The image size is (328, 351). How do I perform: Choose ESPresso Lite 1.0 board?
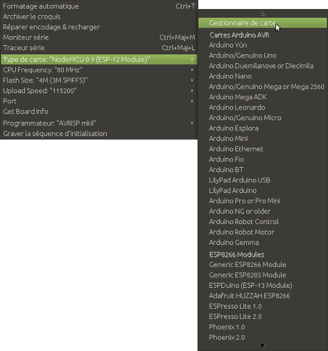263,306
